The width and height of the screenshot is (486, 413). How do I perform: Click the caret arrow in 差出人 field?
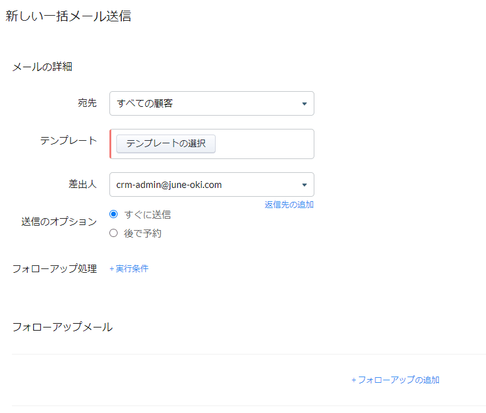[x=304, y=185]
